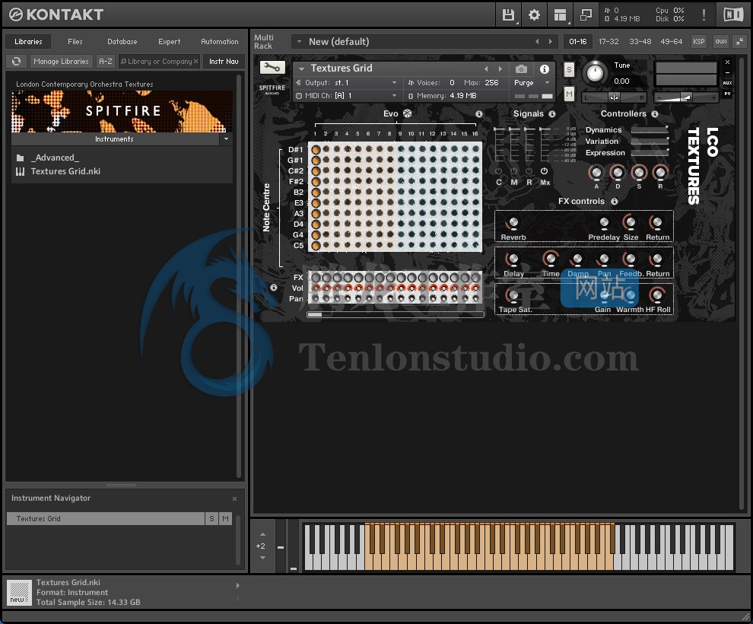Image resolution: width=753 pixels, height=624 pixels.
Task: Select previous instrument preset arrow
Action: pyautogui.click(x=487, y=68)
